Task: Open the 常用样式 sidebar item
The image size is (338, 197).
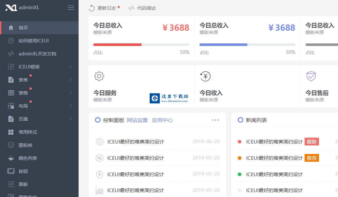Action: (x=28, y=132)
